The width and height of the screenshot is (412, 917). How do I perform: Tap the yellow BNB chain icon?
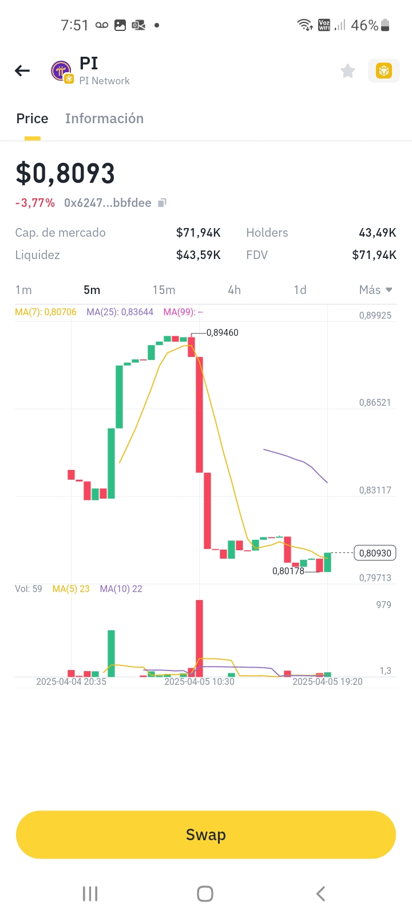point(383,71)
